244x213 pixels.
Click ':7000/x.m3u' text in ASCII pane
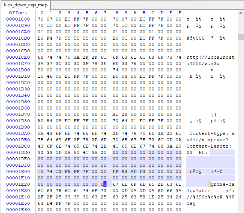203,64
